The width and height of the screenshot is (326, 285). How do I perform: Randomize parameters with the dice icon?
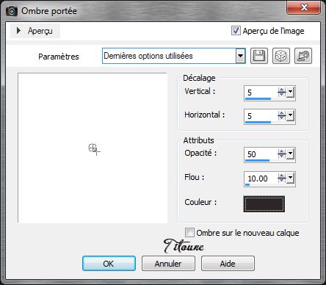click(281, 56)
